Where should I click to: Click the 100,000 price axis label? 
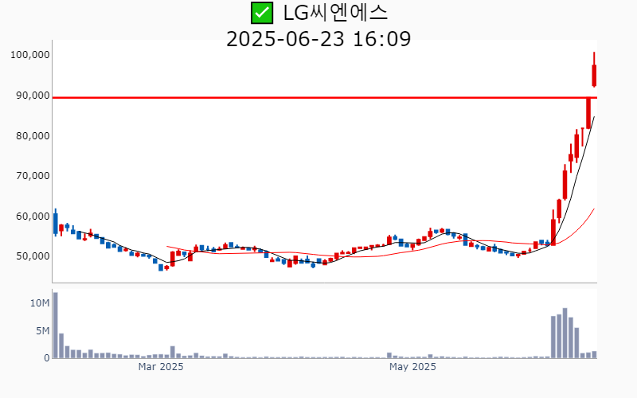point(30,55)
